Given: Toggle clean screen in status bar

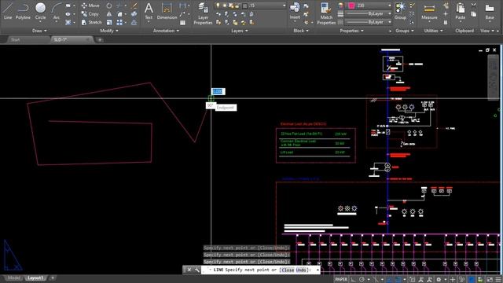Looking at the screenshot, I should pos(490,280).
